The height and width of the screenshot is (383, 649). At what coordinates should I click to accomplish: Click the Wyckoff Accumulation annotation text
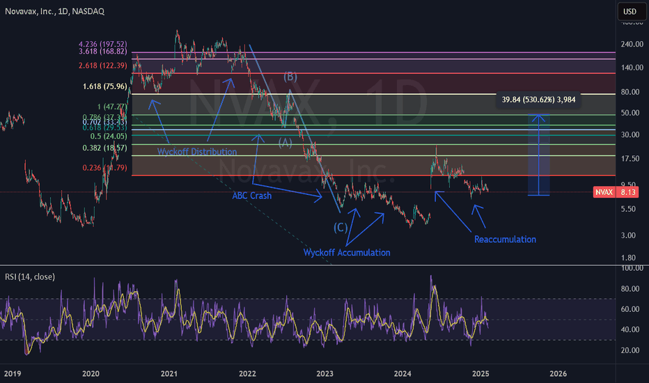347,253
